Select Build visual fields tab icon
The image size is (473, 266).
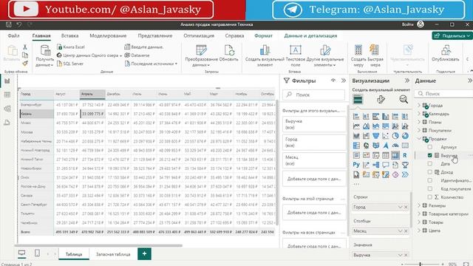(358, 99)
